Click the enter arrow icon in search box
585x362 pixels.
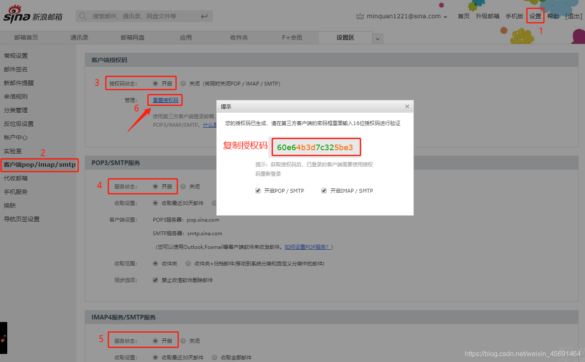pos(204,16)
